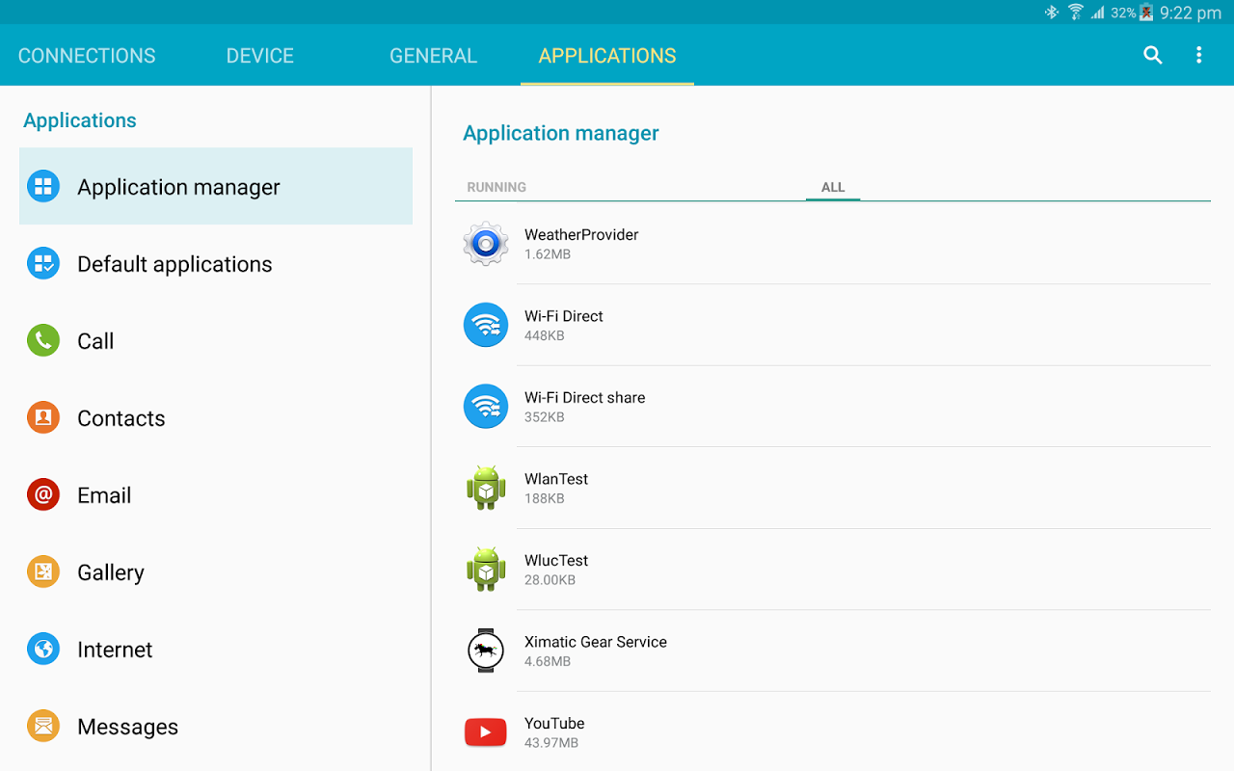Tap the green Call phone icon
Viewport: 1234px width, 771px height.
click(43, 340)
